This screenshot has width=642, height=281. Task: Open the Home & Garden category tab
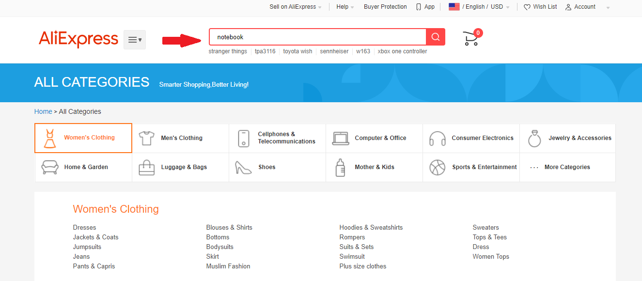click(x=83, y=167)
